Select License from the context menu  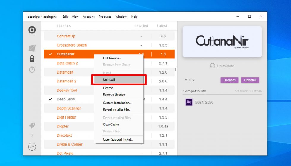pos(119,88)
